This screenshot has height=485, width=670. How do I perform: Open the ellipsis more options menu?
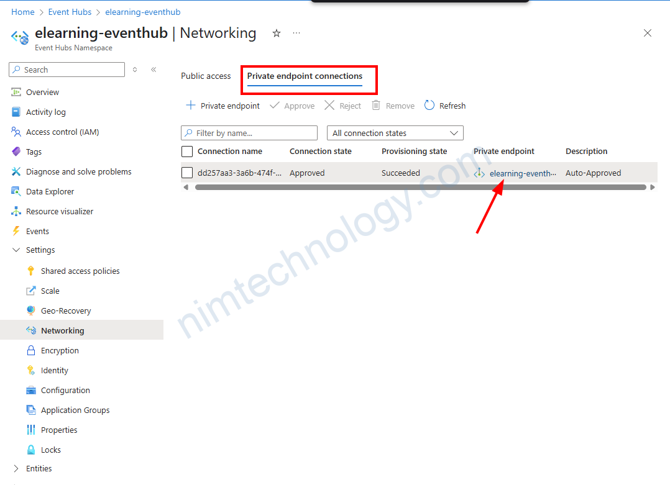(x=296, y=34)
